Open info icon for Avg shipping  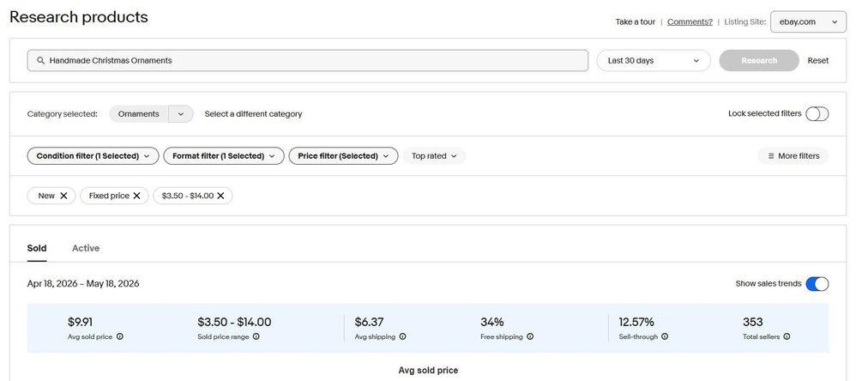tap(402, 336)
